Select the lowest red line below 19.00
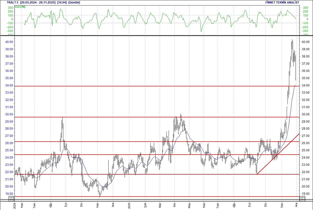The image size is (313, 210). click(x=150, y=197)
